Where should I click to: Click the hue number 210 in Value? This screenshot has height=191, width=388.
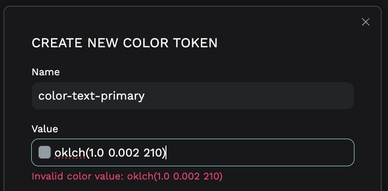[x=152, y=152]
